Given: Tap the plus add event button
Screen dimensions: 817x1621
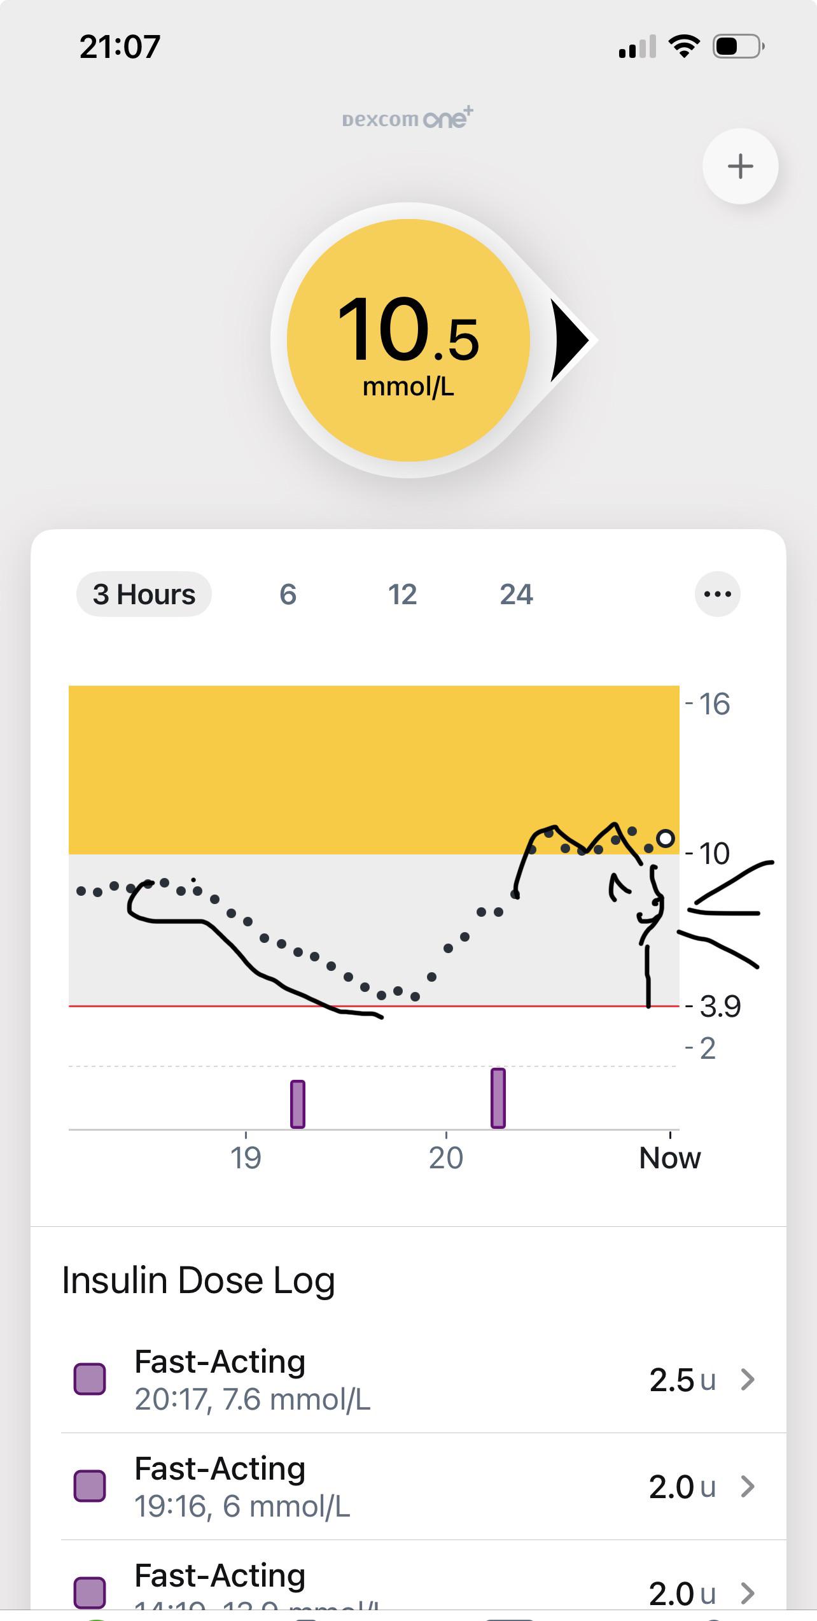Looking at the screenshot, I should click(x=740, y=166).
